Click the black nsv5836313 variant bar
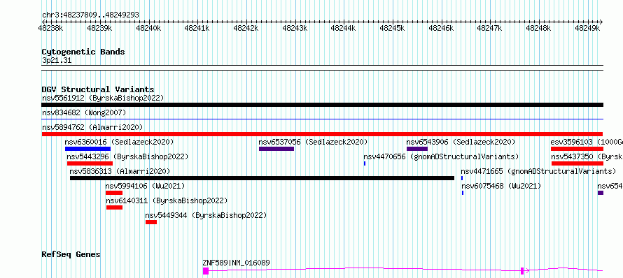The height and width of the screenshot is (278, 623). [262, 178]
